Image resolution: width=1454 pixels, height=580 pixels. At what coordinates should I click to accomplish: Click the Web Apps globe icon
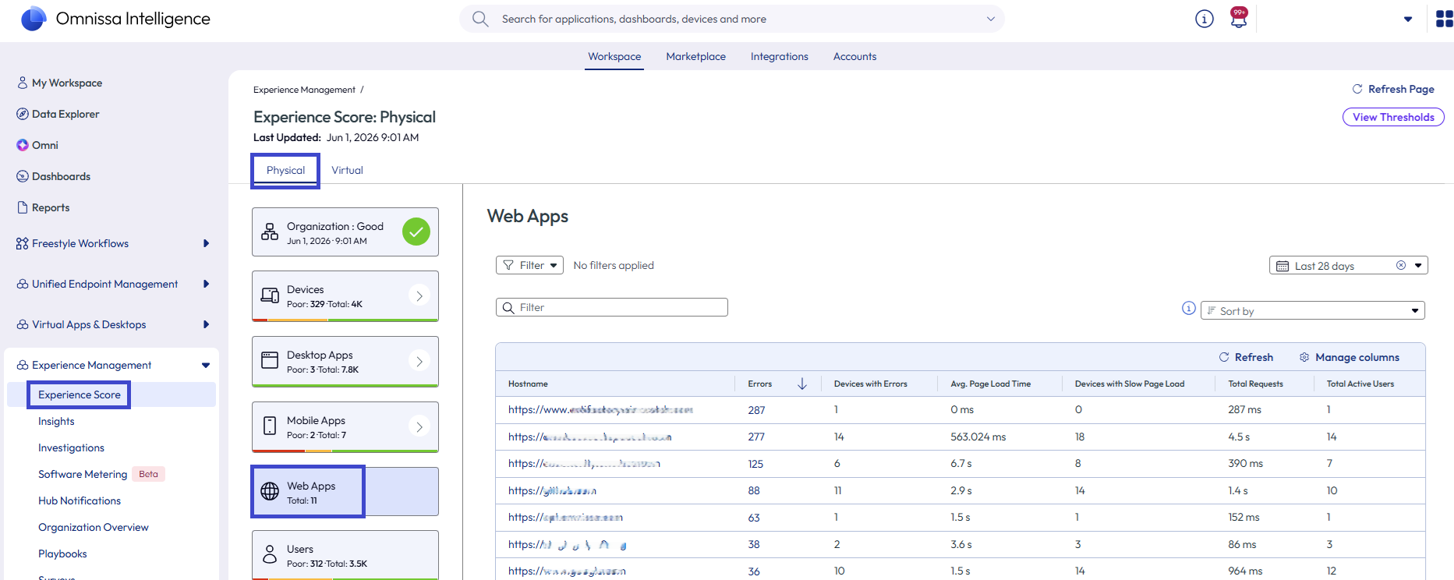point(270,491)
